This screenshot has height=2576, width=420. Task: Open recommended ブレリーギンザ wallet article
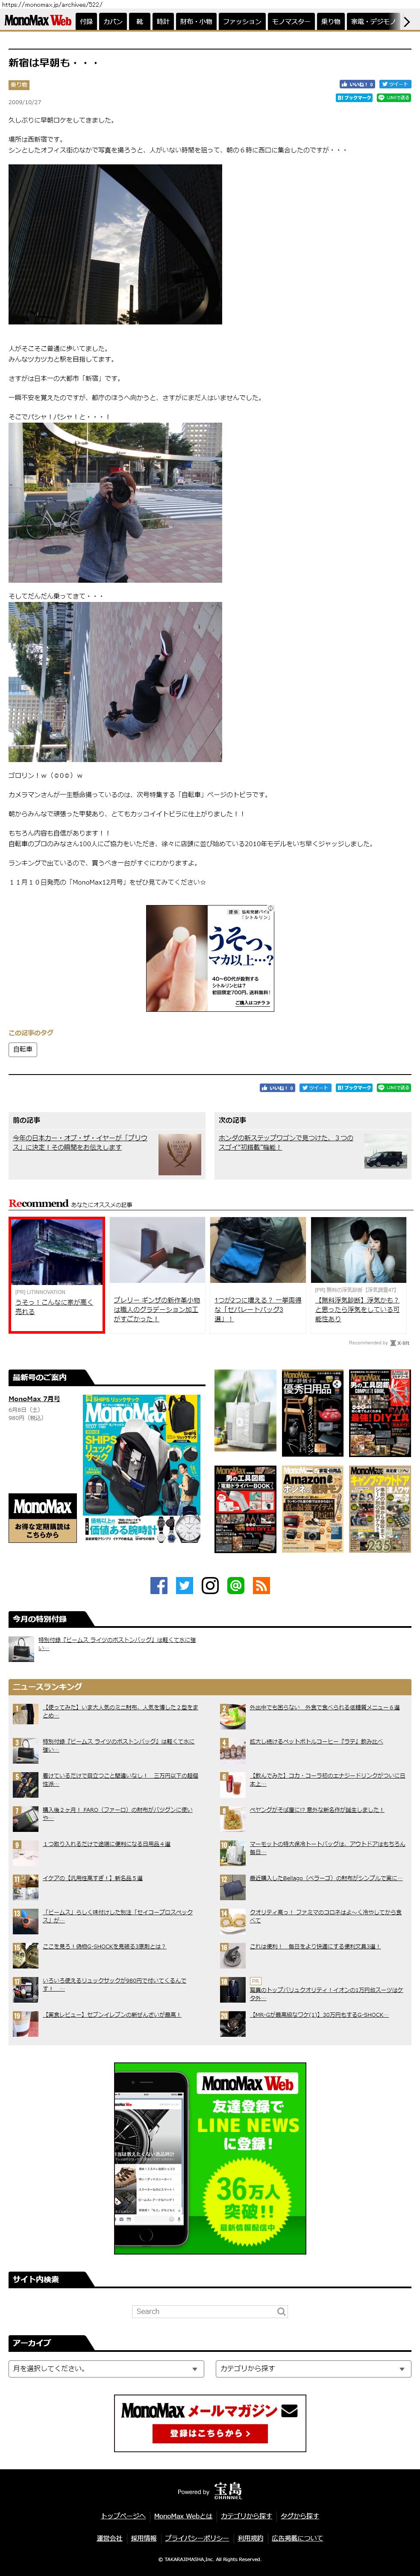157,1310
